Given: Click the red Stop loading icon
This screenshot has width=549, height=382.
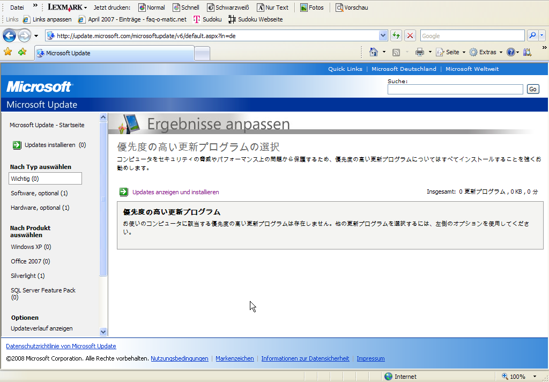Looking at the screenshot, I should tap(410, 35).
